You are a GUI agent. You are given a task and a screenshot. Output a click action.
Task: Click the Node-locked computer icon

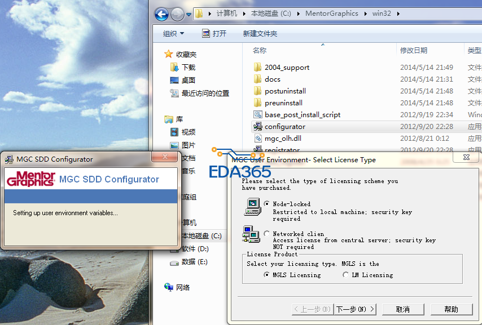tap(253, 207)
